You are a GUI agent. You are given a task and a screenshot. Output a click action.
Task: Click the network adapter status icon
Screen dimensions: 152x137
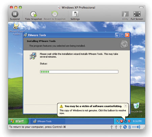coord(134,127)
